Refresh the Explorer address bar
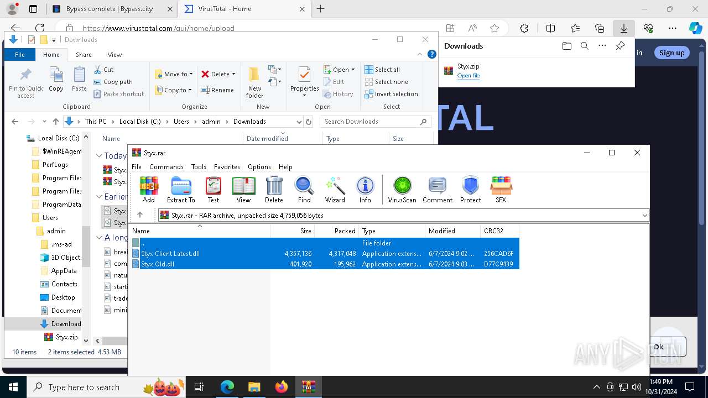Screen dimensions: 708x398 309,122
